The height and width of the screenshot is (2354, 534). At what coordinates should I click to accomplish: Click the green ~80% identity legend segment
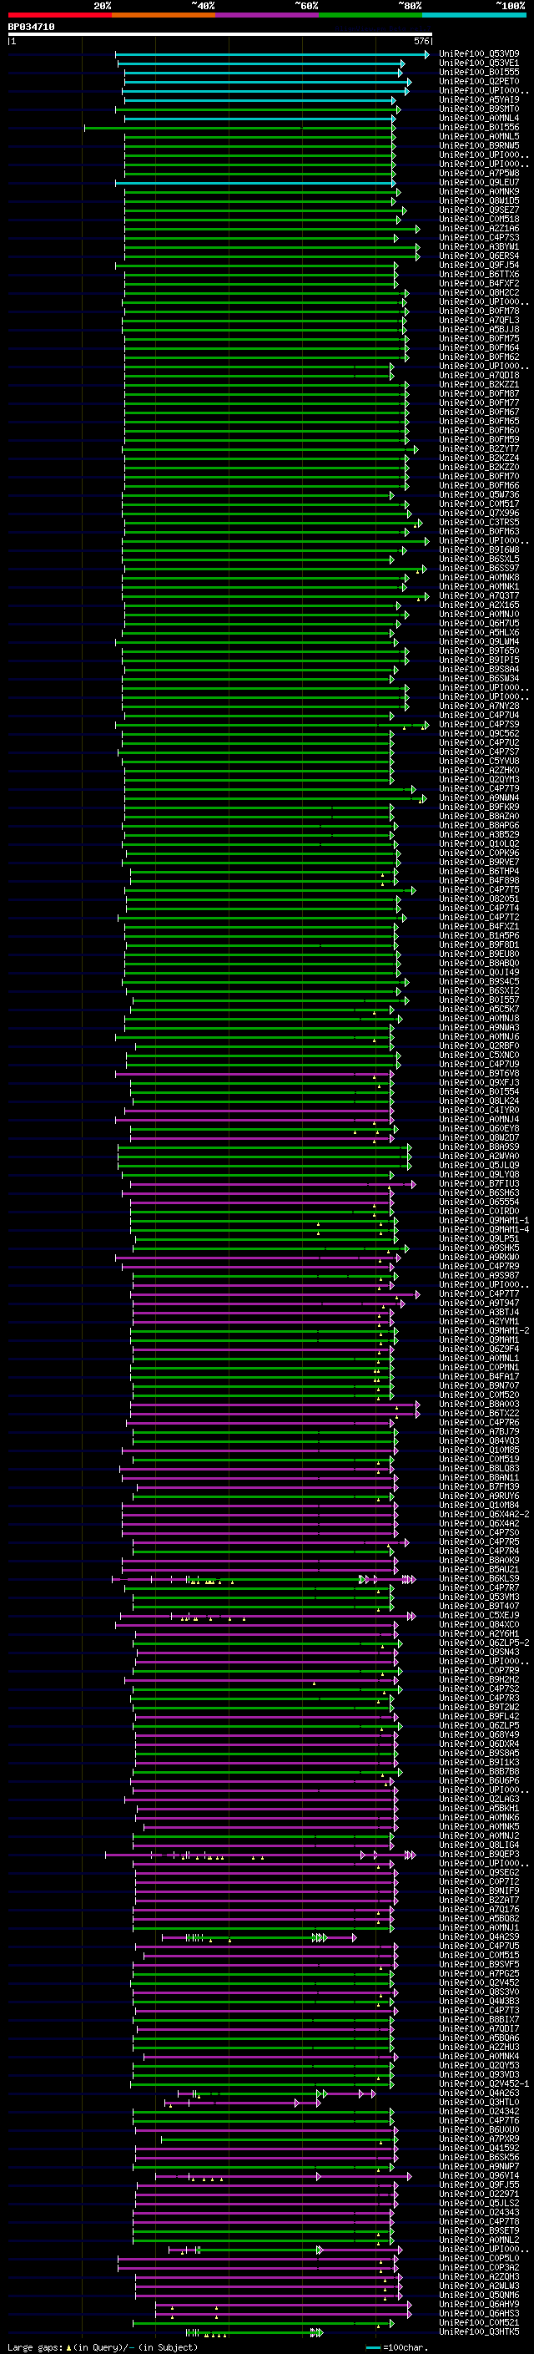pyautogui.click(x=370, y=15)
